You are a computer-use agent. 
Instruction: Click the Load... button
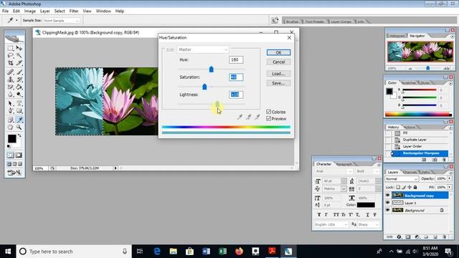tap(278, 74)
